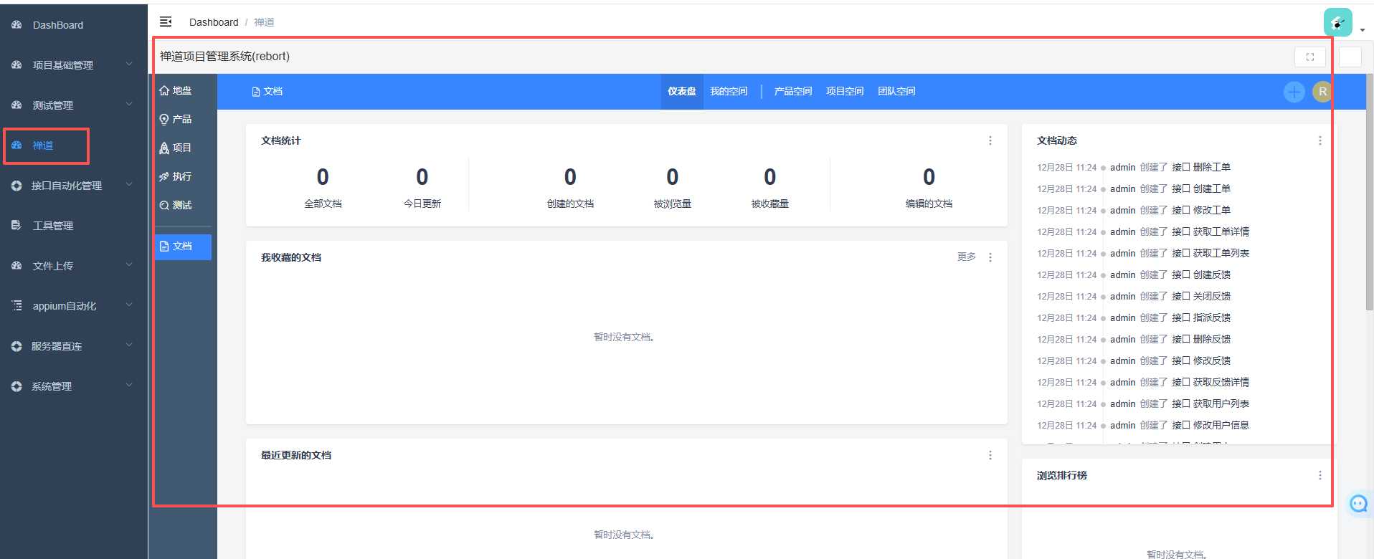
Task: Click the 被浏览量 statistic
Action: coord(672,188)
